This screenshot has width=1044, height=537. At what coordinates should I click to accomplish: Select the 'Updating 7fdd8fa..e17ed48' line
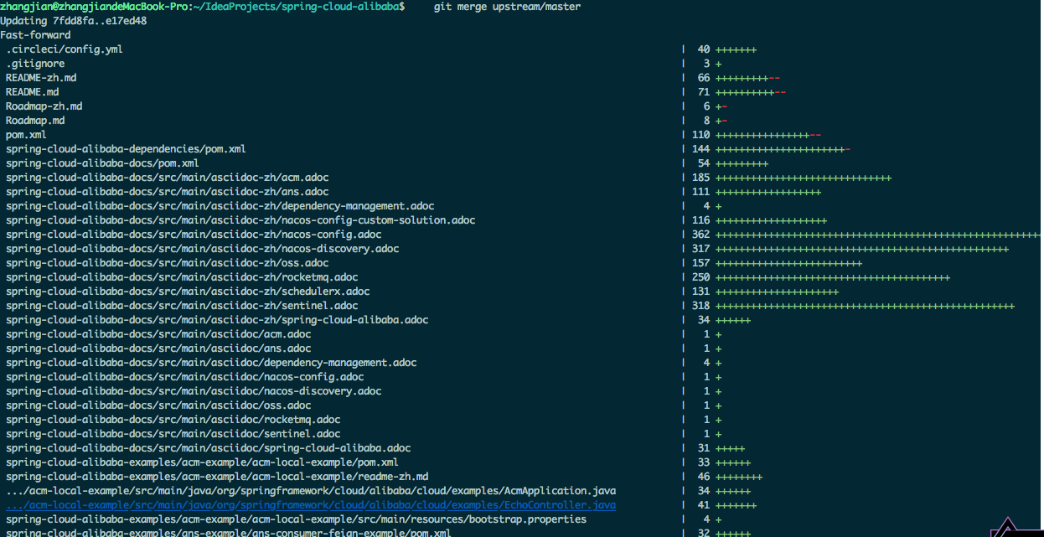click(74, 21)
